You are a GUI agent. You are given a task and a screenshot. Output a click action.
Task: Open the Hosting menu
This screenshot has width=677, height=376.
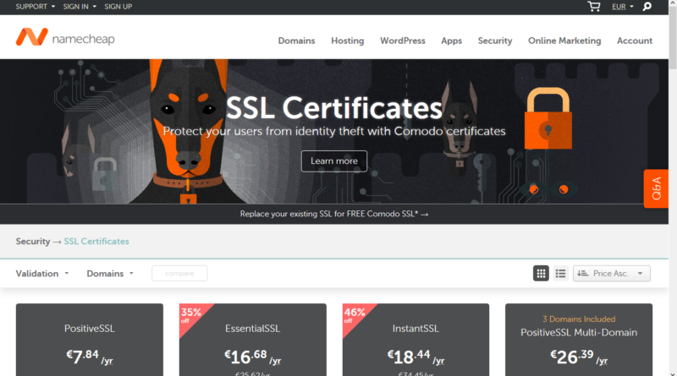pos(348,41)
